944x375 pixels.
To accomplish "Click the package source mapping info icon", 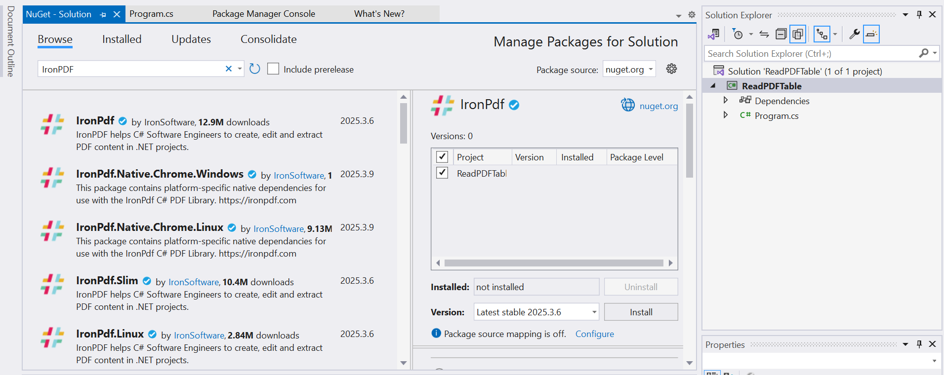I will [x=436, y=334].
